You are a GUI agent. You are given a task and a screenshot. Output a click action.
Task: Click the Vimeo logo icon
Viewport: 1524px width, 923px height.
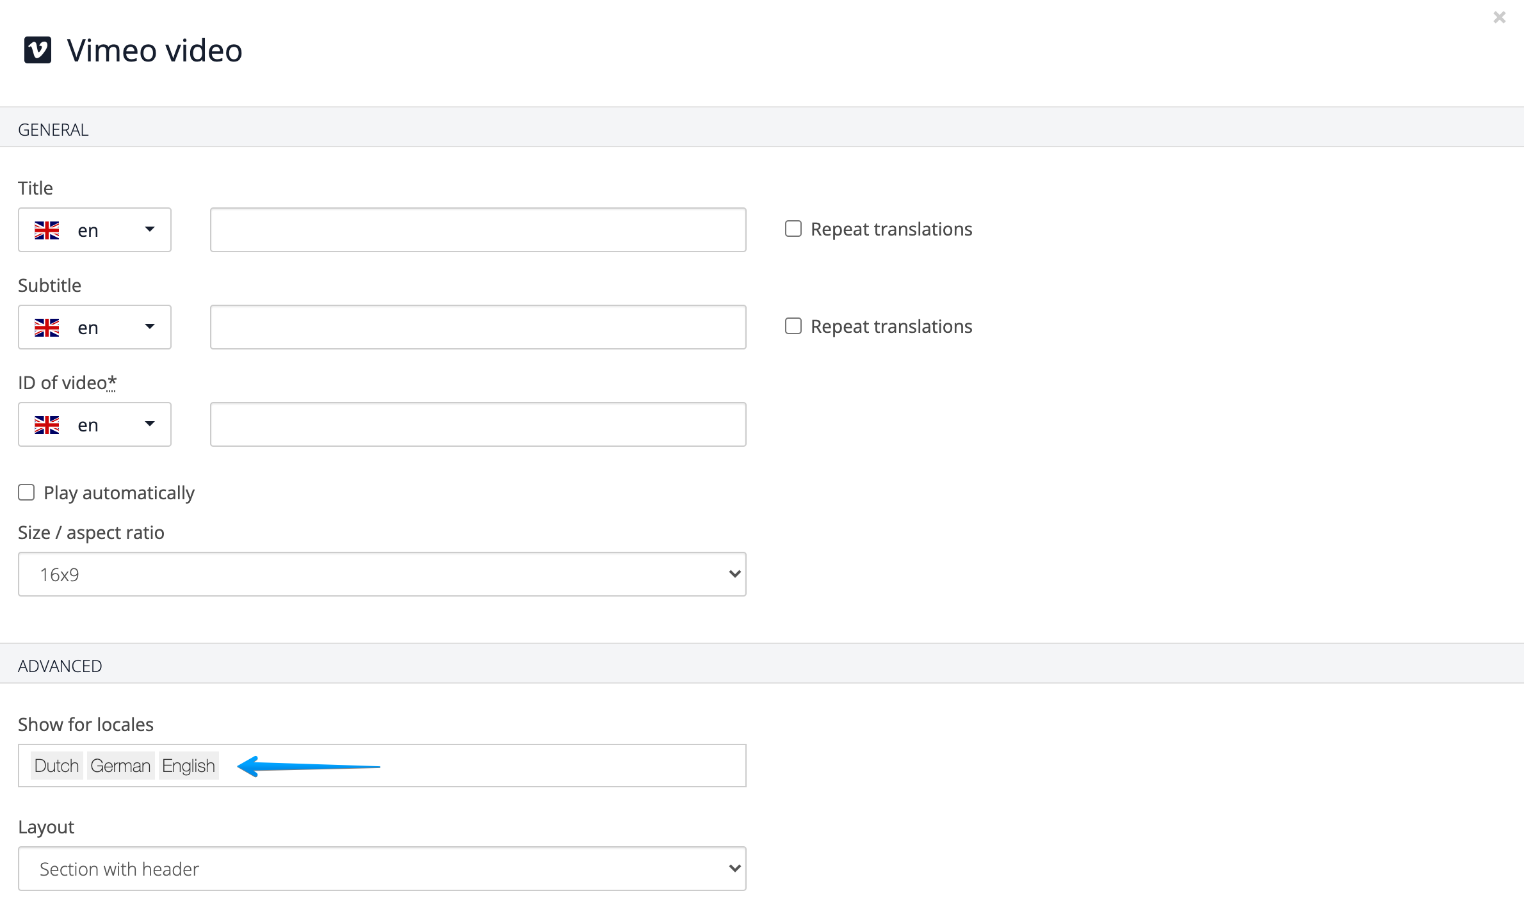point(38,50)
